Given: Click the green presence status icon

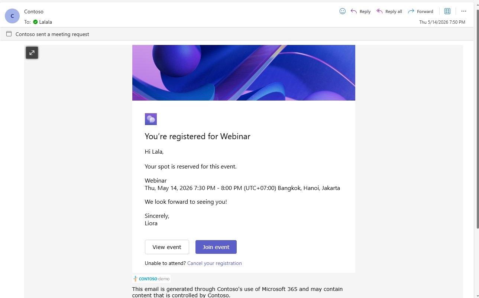Looking at the screenshot, I should (x=35, y=22).
